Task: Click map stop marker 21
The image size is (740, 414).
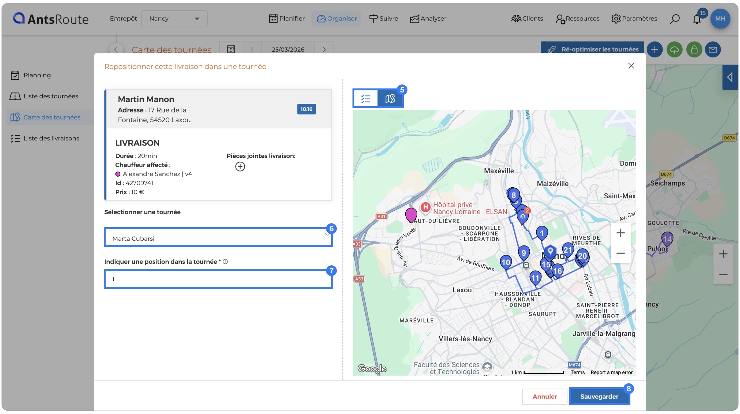Action: 568,250
